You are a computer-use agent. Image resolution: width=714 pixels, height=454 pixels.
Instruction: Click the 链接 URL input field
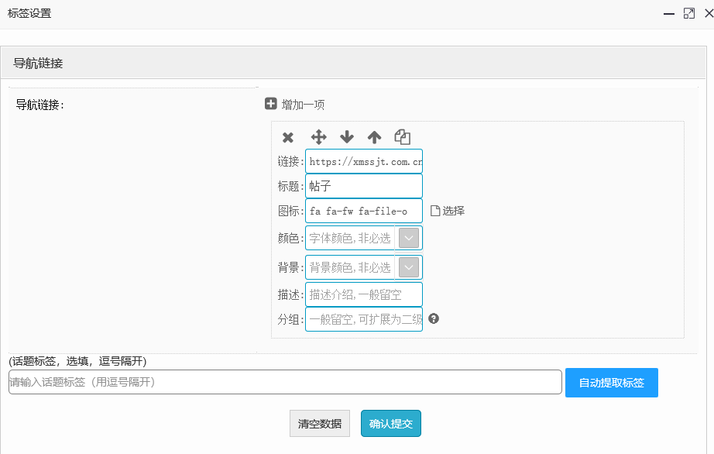pyautogui.click(x=364, y=161)
